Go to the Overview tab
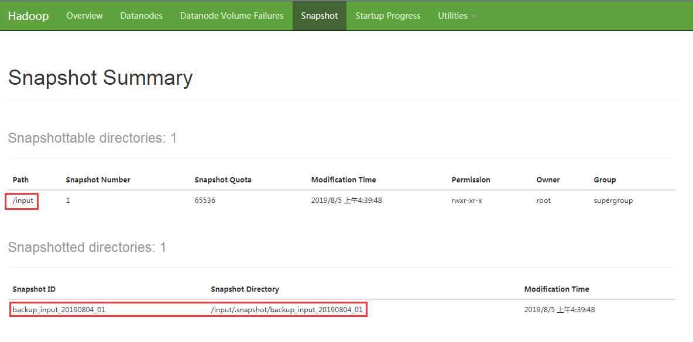Image resolution: width=693 pixels, height=342 pixels. [84, 16]
